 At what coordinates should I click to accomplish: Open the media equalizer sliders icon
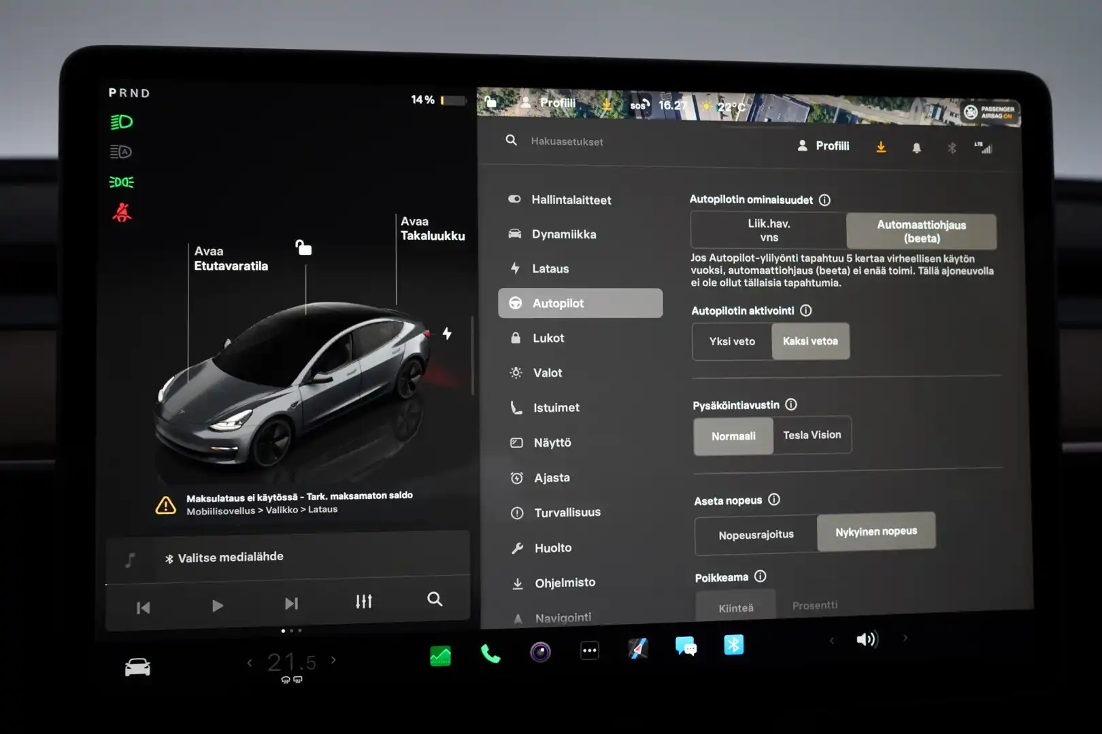pyautogui.click(x=364, y=601)
